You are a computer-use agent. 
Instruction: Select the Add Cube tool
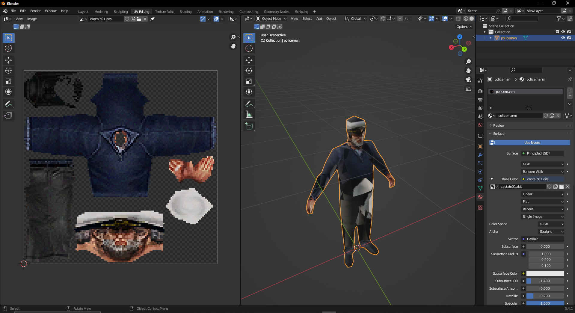pyautogui.click(x=249, y=126)
